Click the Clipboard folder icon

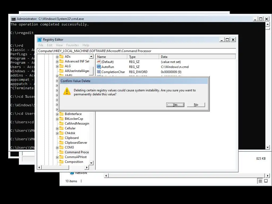(61, 138)
